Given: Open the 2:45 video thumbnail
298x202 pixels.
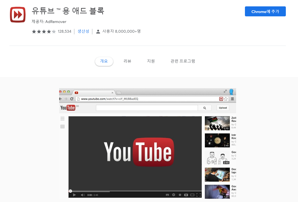Looking at the screenshot, I should tap(217, 140).
